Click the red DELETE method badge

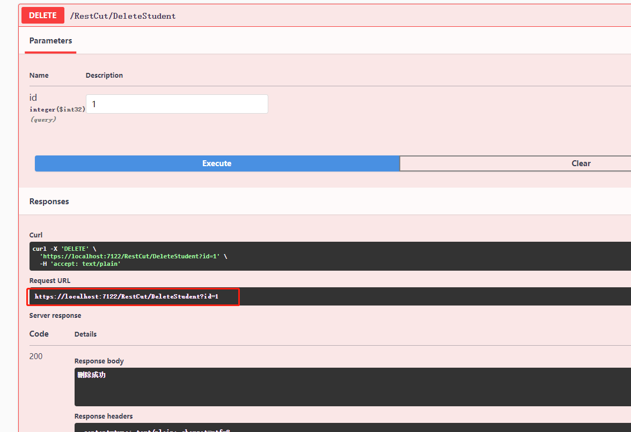click(42, 16)
